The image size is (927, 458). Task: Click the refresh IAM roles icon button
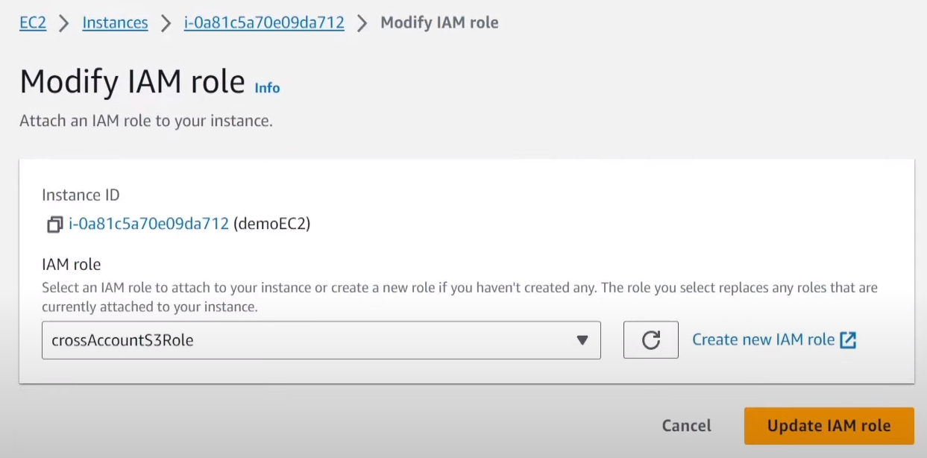tap(651, 340)
